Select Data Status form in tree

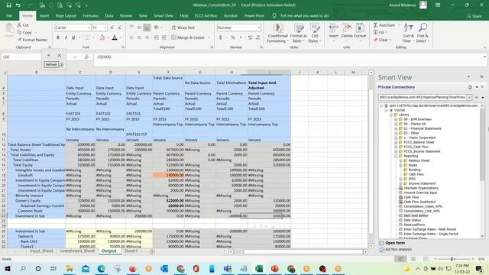tap(412, 220)
